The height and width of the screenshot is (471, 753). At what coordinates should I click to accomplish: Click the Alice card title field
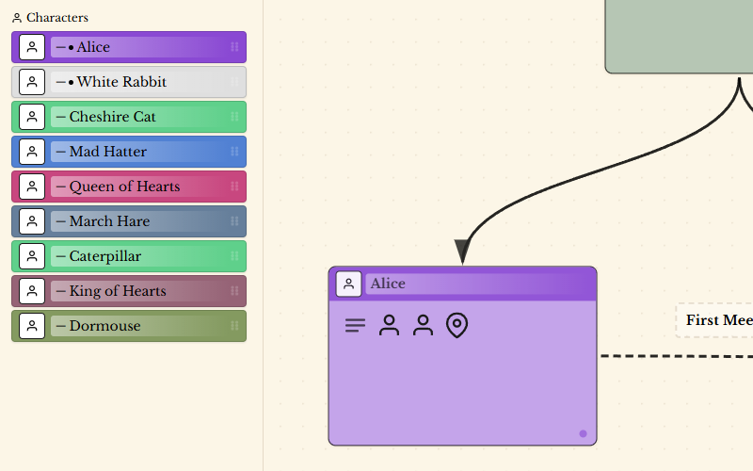(x=471, y=284)
